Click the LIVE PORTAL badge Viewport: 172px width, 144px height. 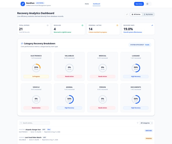coord(40,3)
